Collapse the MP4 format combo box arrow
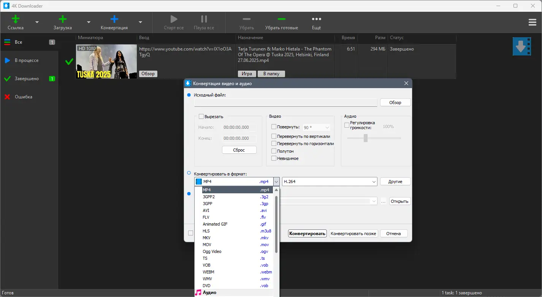 276,182
